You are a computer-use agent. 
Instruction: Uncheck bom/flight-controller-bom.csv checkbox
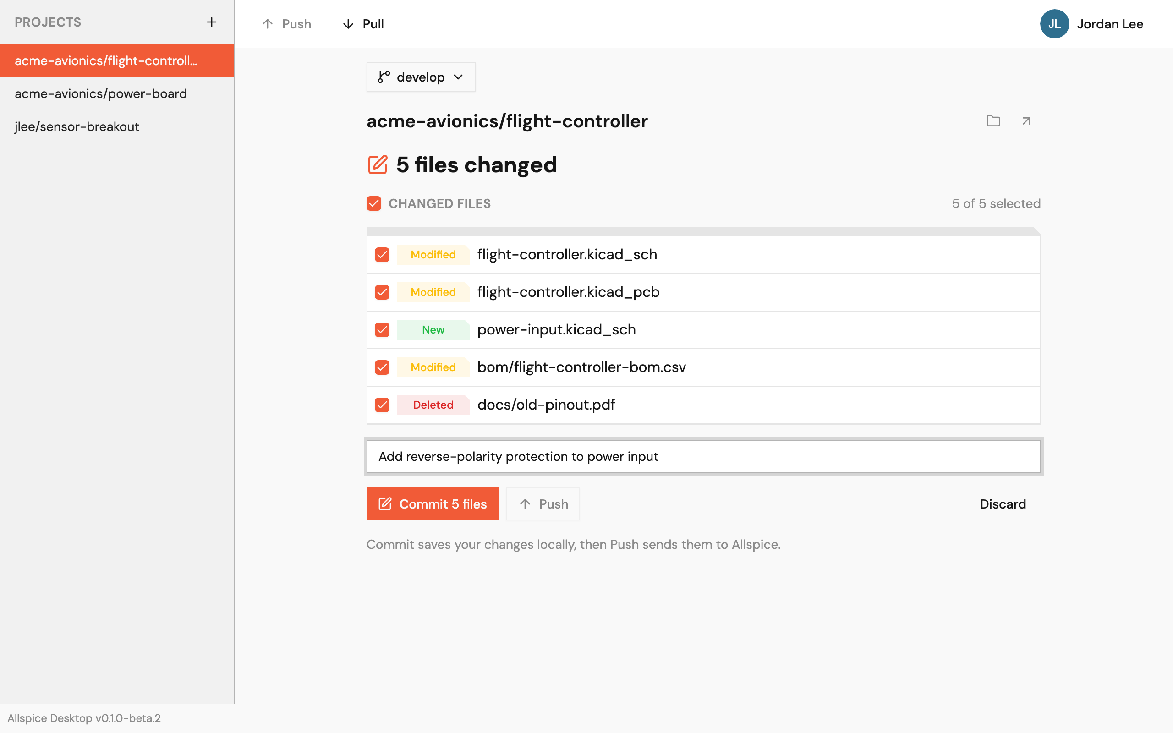pos(382,367)
